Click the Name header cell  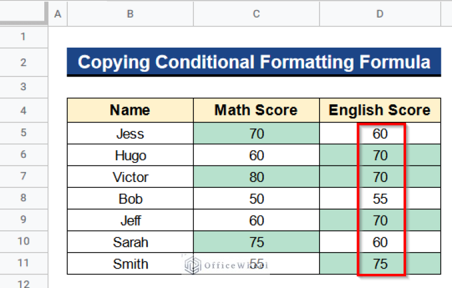(130, 110)
